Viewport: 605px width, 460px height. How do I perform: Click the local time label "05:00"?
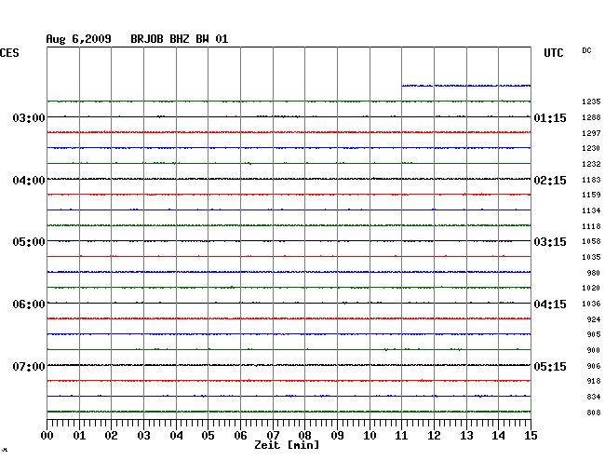29,242
